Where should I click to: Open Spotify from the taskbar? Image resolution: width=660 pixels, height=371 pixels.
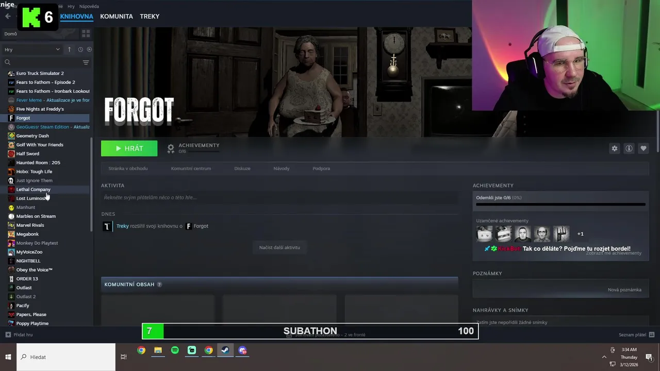point(175,350)
